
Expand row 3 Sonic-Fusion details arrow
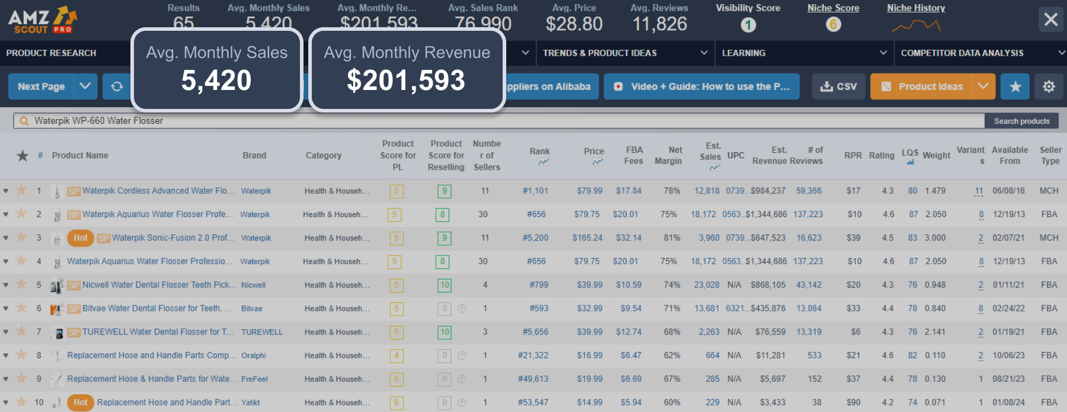pyautogui.click(x=6, y=238)
